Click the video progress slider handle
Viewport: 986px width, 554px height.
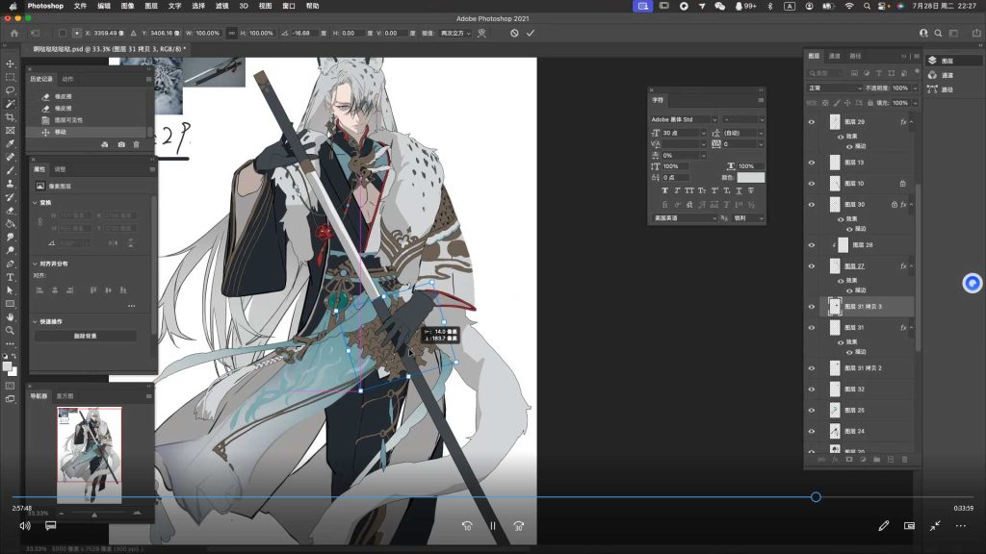tap(816, 497)
